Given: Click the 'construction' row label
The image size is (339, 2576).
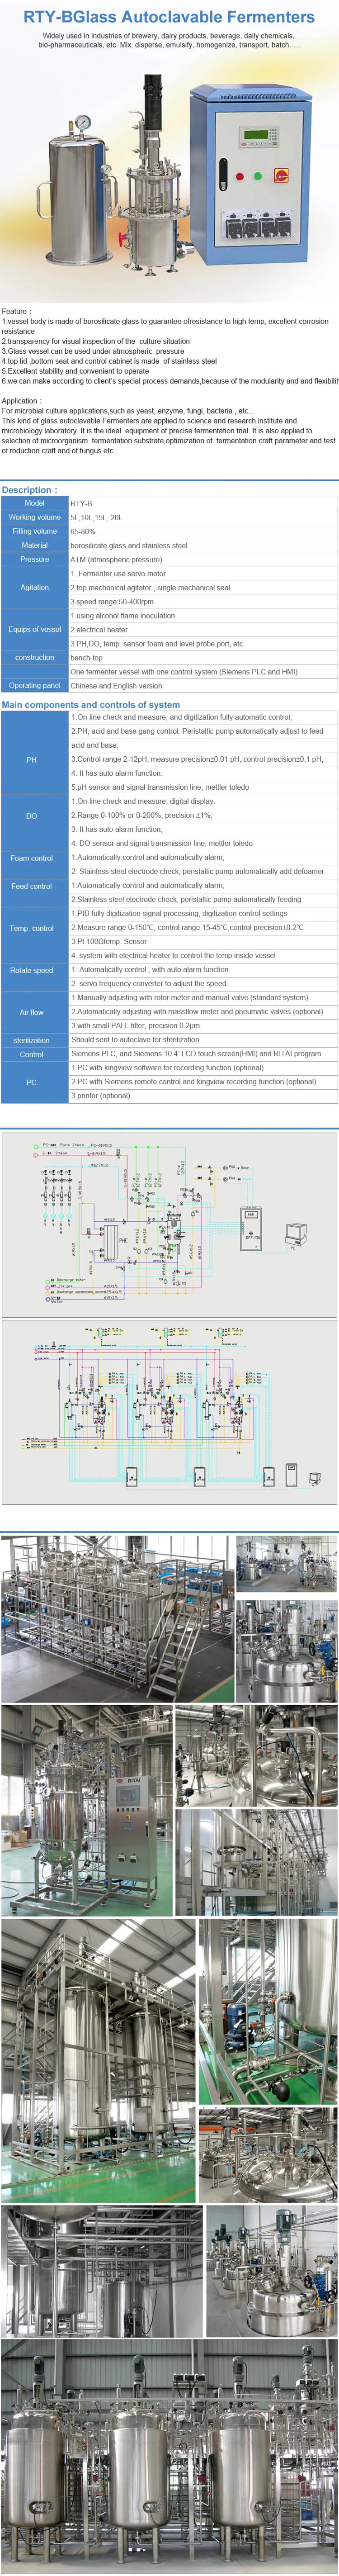Looking at the screenshot, I should pos(34,657).
